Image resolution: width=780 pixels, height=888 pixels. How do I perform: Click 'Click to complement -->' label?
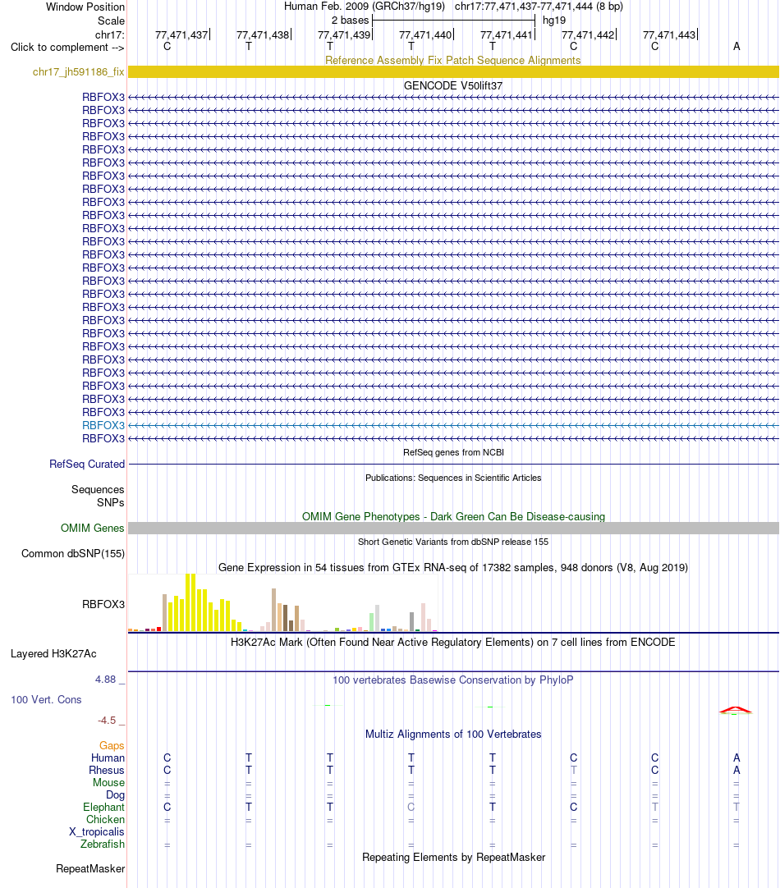coord(67,47)
